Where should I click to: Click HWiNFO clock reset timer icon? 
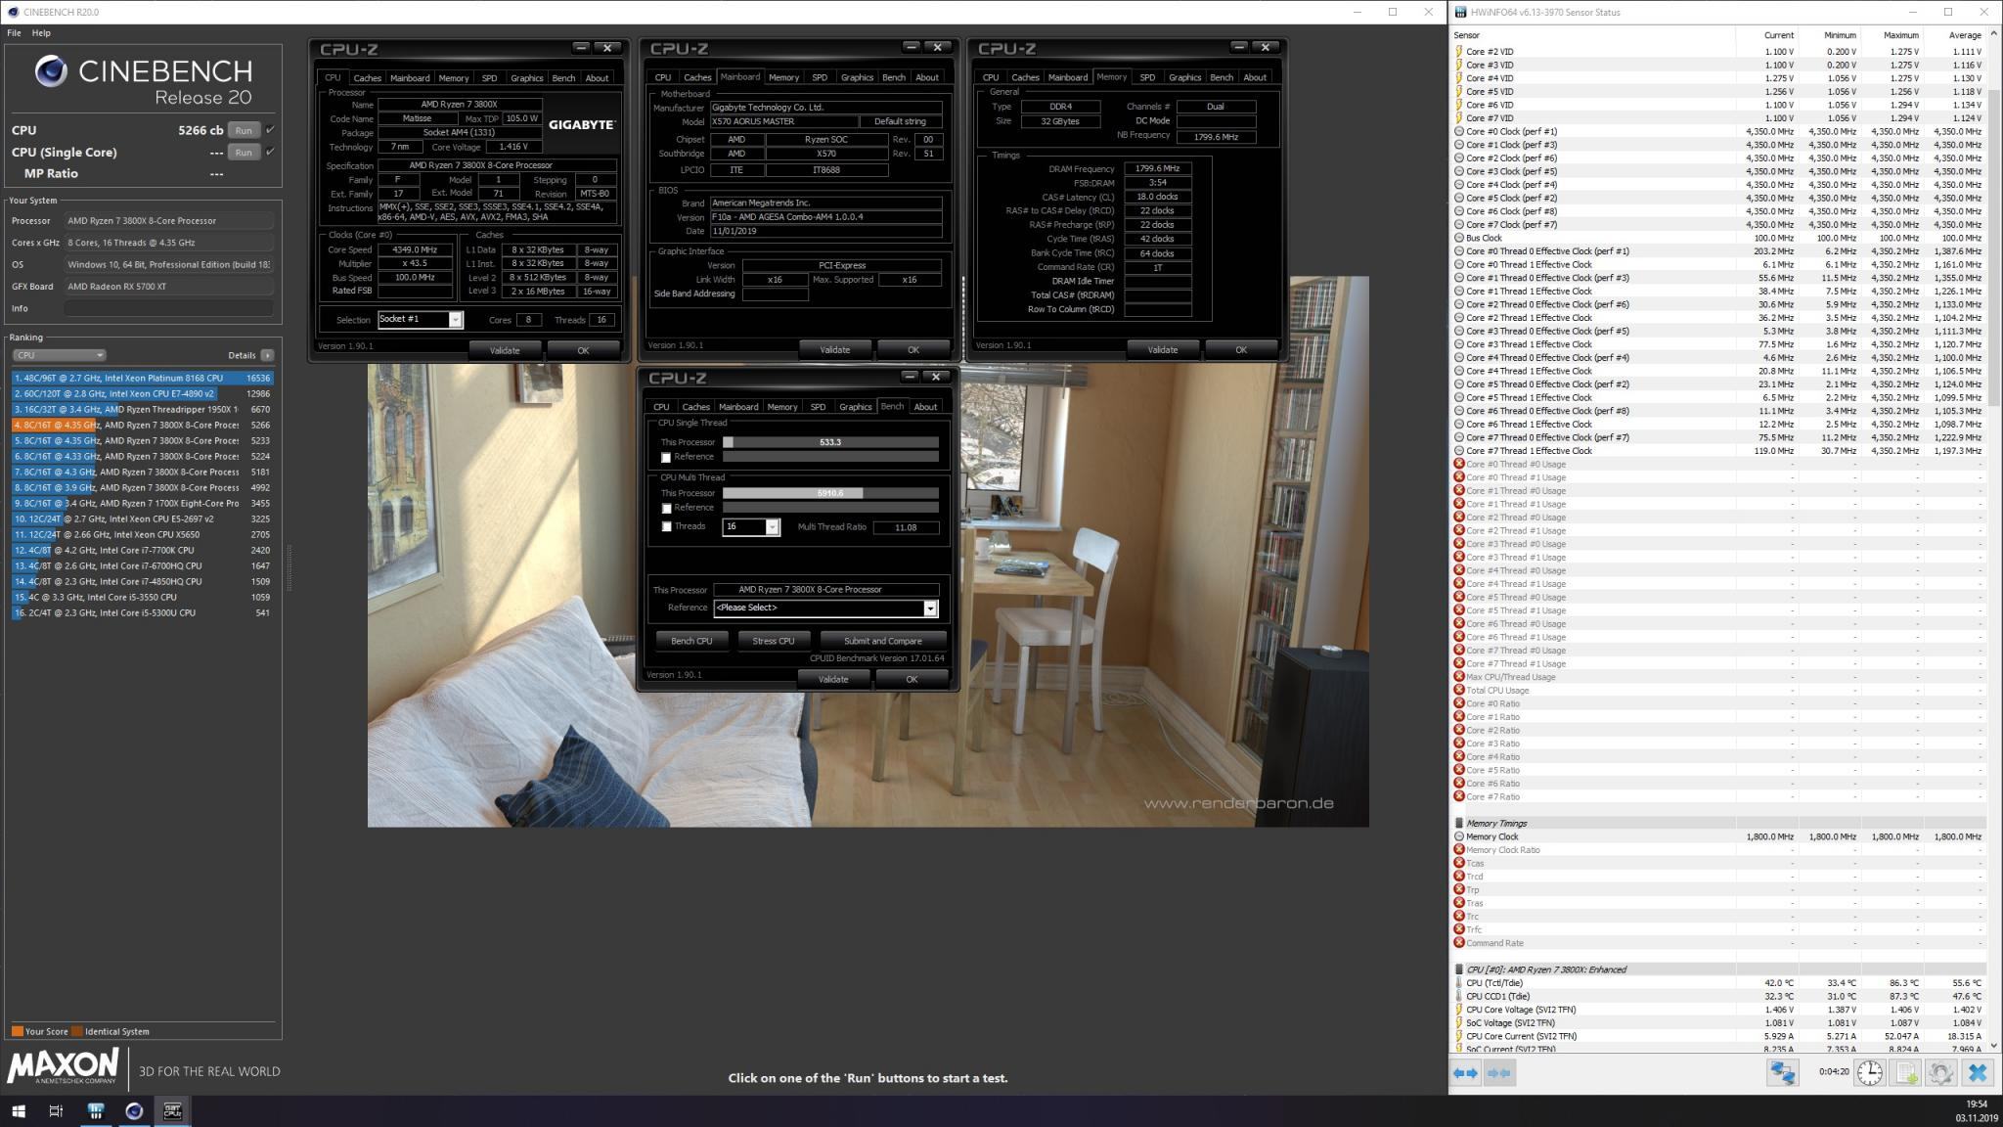point(1870,1073)
